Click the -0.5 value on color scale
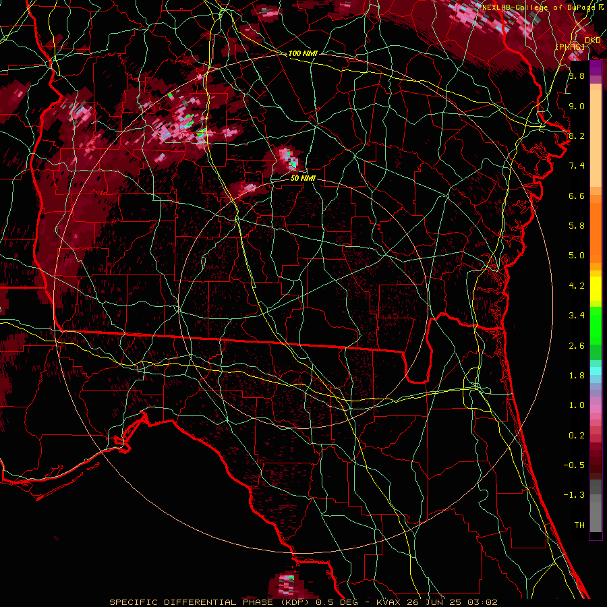The width and height of the screenshot is (607, 607). [574, 465]
